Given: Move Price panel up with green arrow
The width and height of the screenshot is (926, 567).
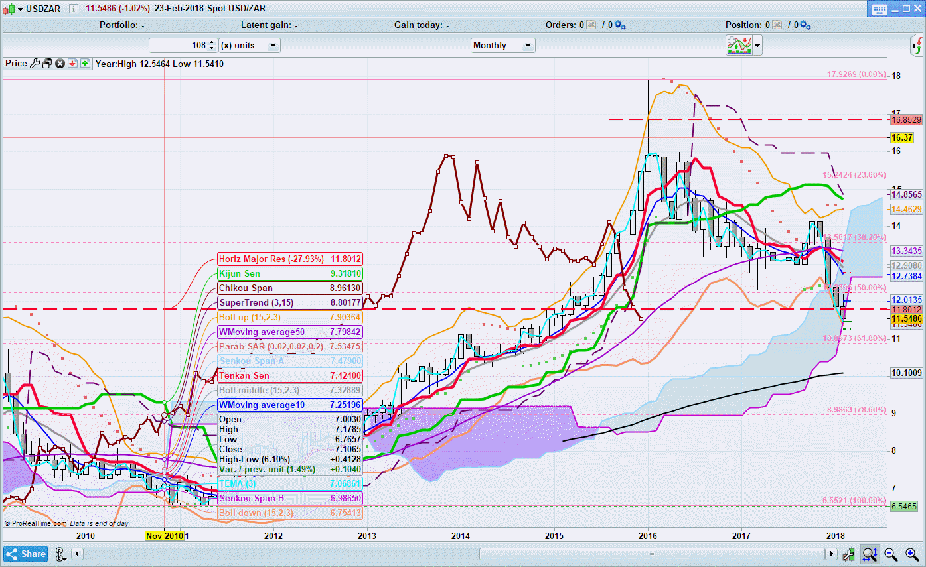Looking at the screenshot, I should [x=85, y=64].
